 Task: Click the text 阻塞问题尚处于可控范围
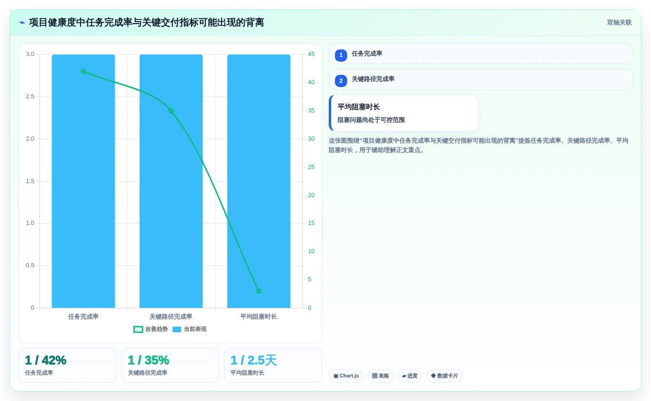pos(371,120)
